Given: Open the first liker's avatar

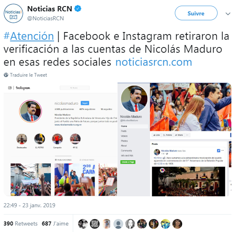Looking at the screenshot, I should point(83,224).
